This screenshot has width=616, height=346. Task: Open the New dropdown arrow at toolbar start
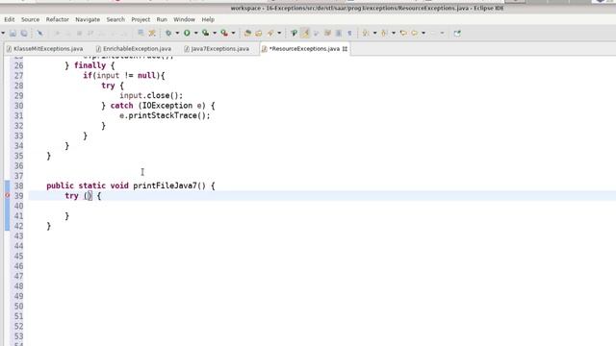pyautogui.click(x=3, y=34)
